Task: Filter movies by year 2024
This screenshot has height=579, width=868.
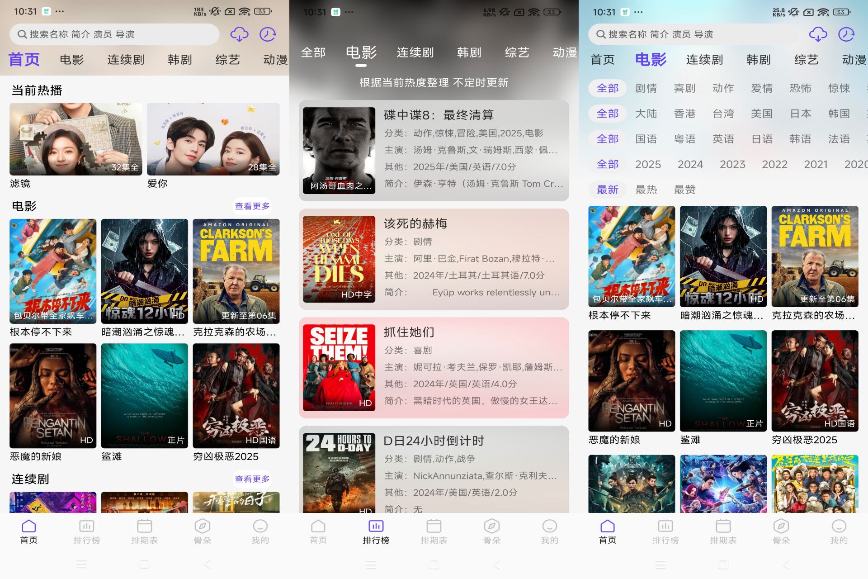Action: click(690, 164)
